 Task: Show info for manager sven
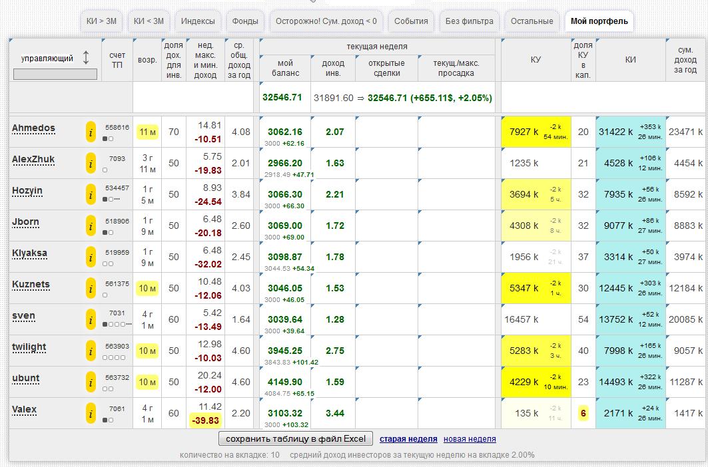91,319
